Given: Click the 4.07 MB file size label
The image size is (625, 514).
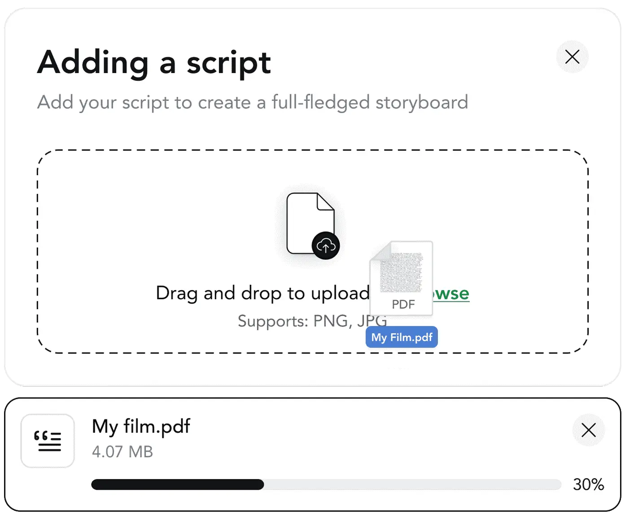Looking at the screenshot, I should point(122,452).
